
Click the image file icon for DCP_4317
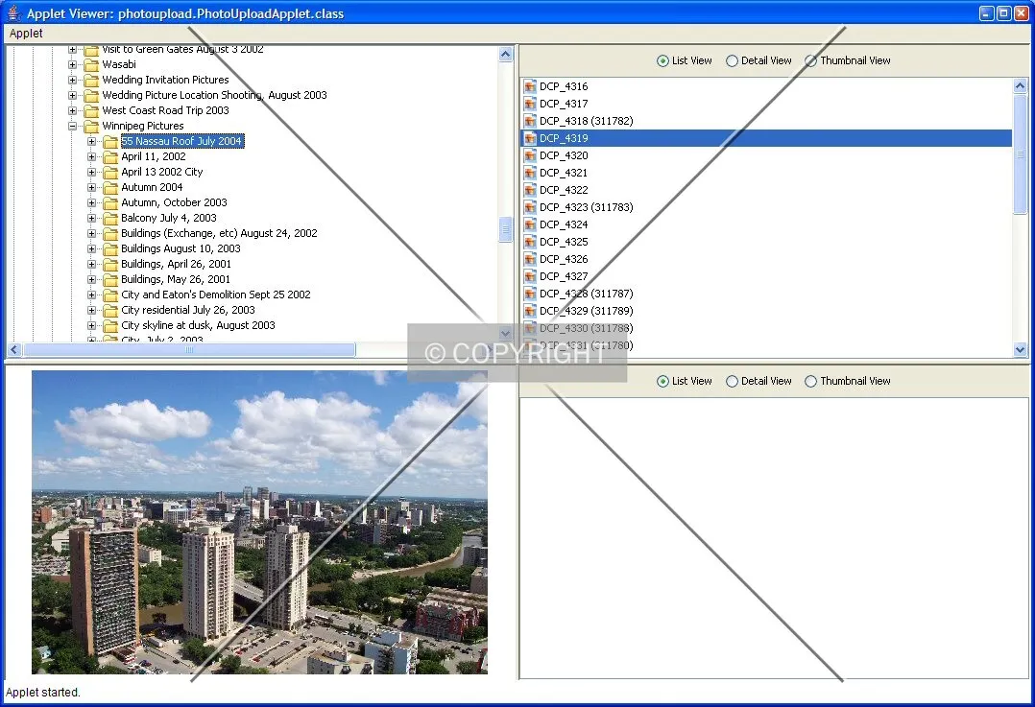pos(529,104)
